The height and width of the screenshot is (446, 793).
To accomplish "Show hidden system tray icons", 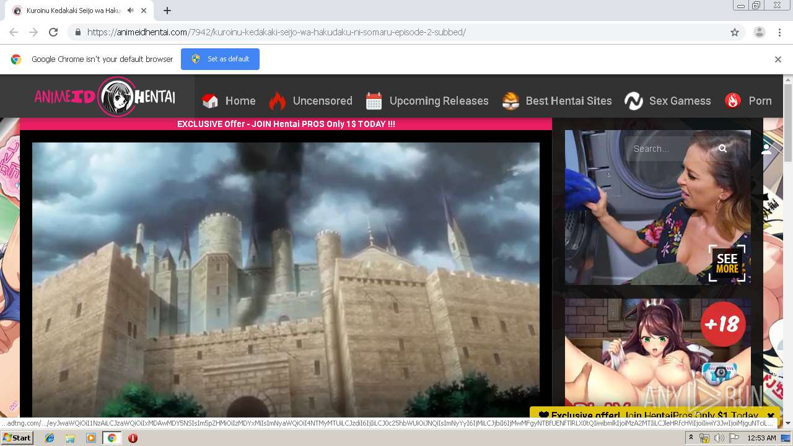I will pos(691,437).
